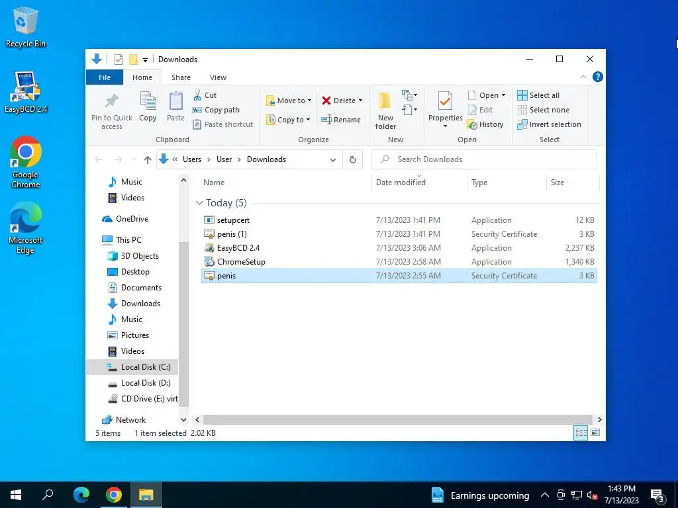Go up one folder level
The height and width of the screenshot is (508, 678).
tap(148, 160)
